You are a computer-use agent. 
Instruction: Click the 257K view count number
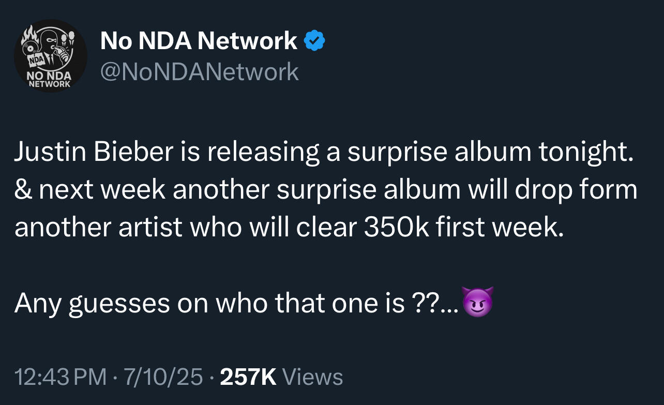click(248, 377)
